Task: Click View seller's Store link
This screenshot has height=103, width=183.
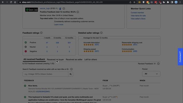Action: 138,19
